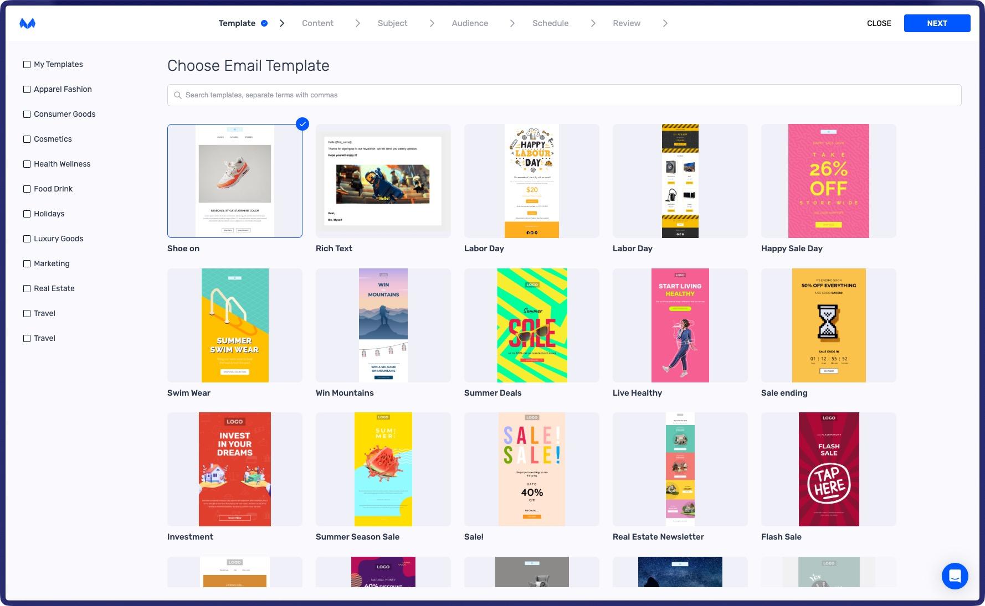
Task: Go to the Content step
Action: (x=317, y=23)
